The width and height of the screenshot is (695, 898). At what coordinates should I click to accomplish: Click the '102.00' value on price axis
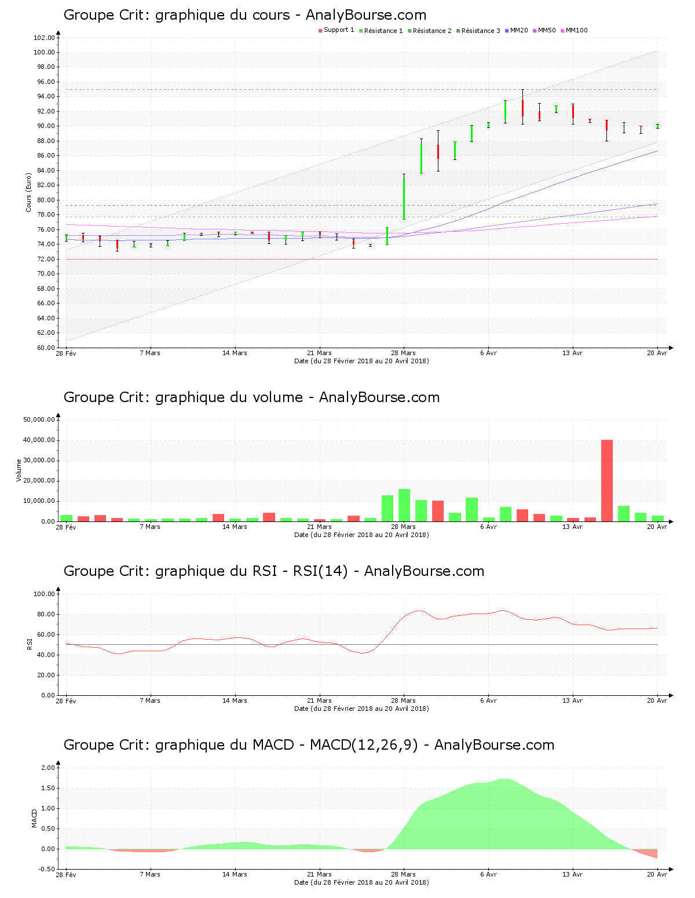[x=44, y=38]
